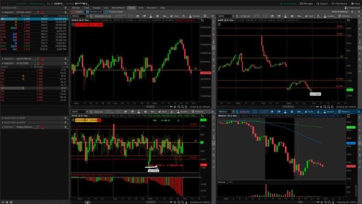Set link color for Weekly Options watchlist
362x204 pixels.
pyautogui.click(x=41, y=127)
